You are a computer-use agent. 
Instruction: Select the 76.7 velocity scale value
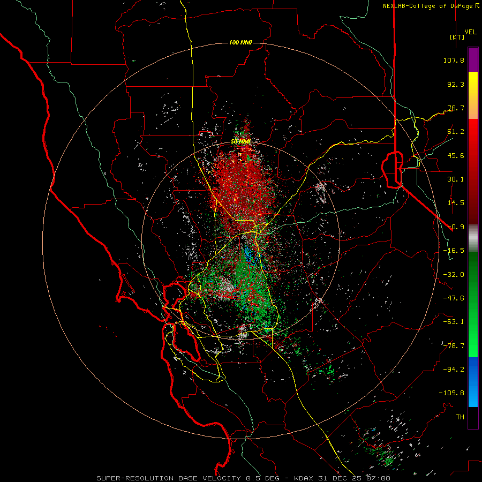click(x=456, y=108)
